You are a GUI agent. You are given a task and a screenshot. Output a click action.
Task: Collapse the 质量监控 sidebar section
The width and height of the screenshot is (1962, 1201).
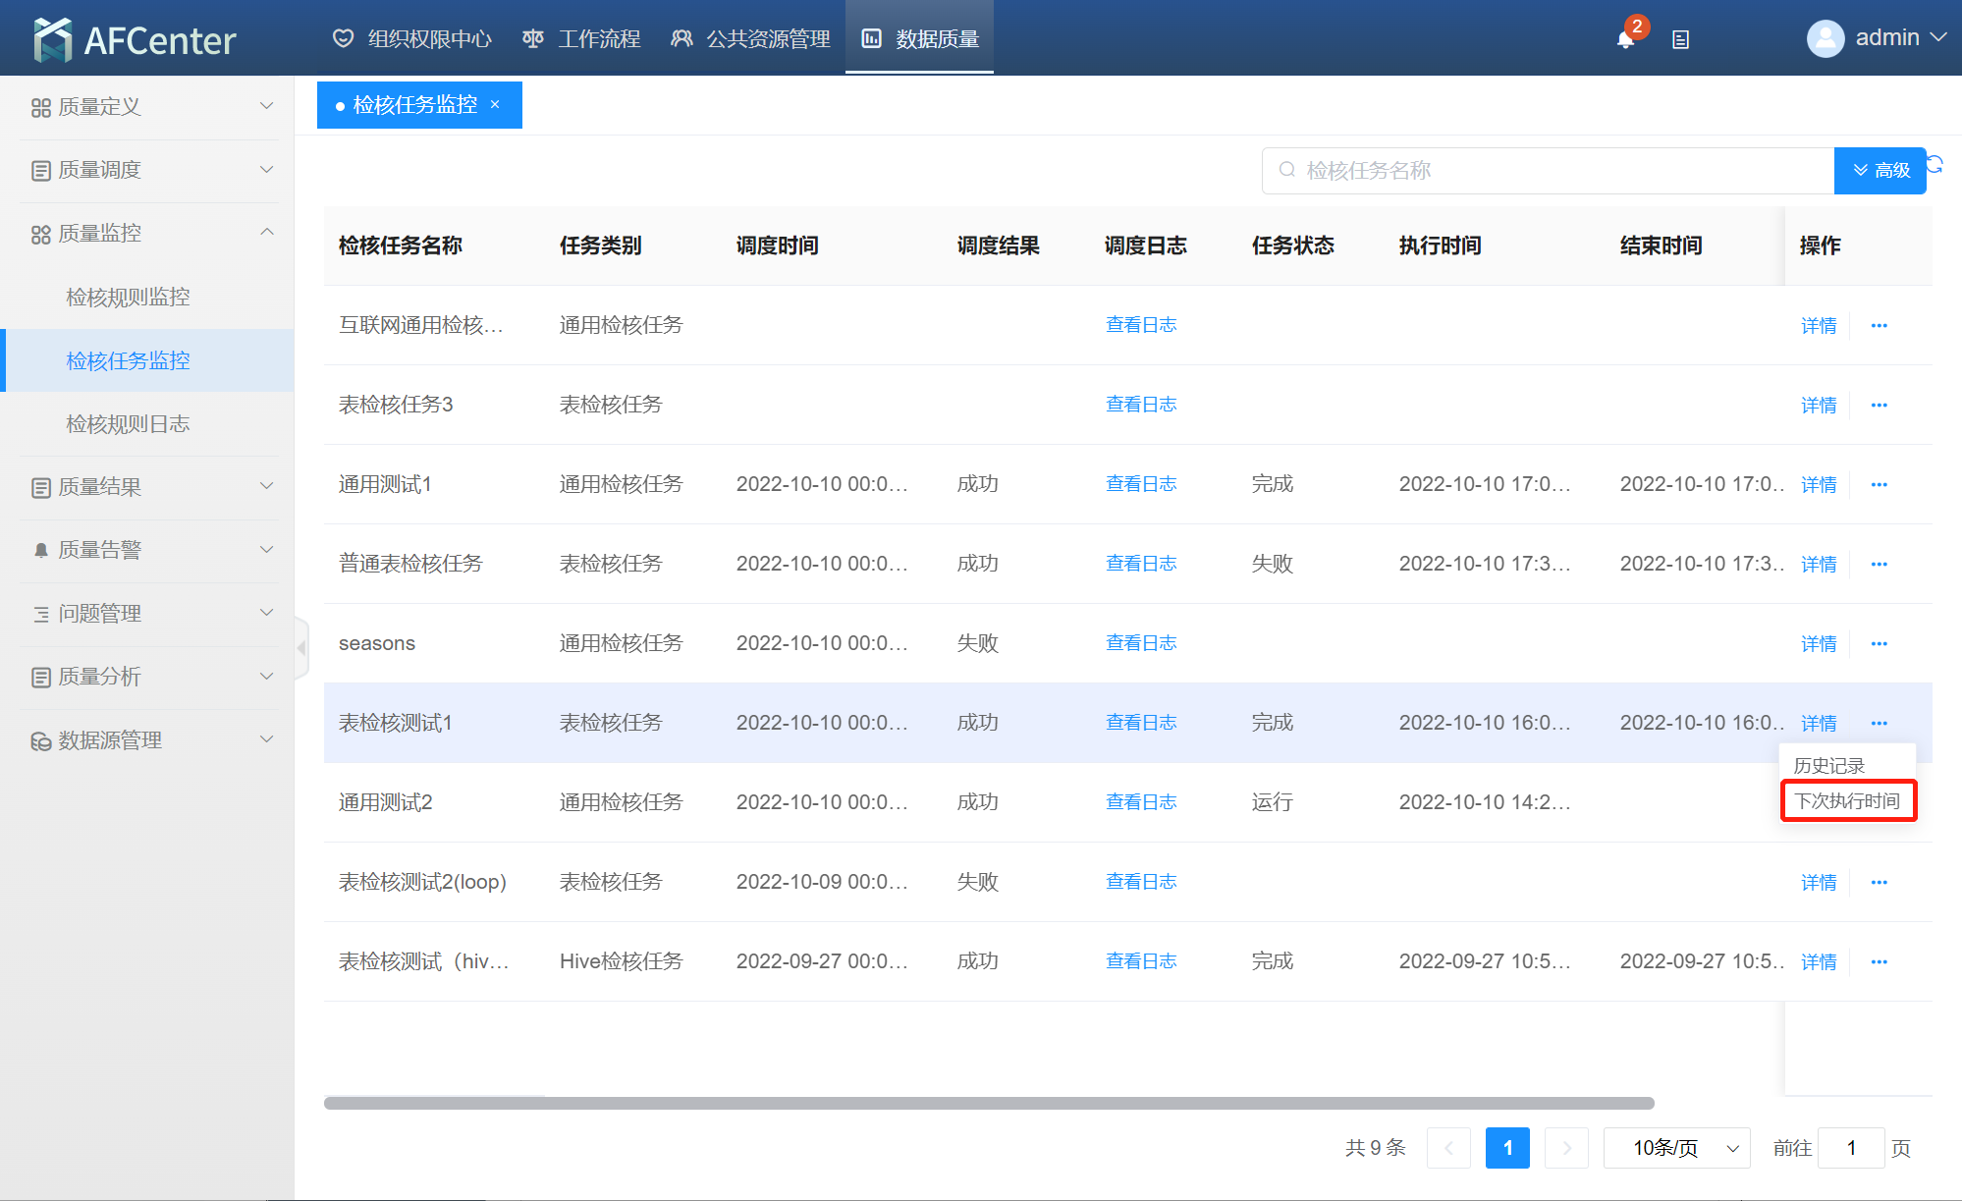(147, 234)
